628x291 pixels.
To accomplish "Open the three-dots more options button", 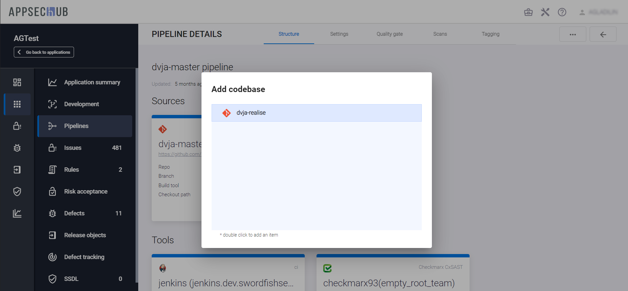I will (572, 34).
